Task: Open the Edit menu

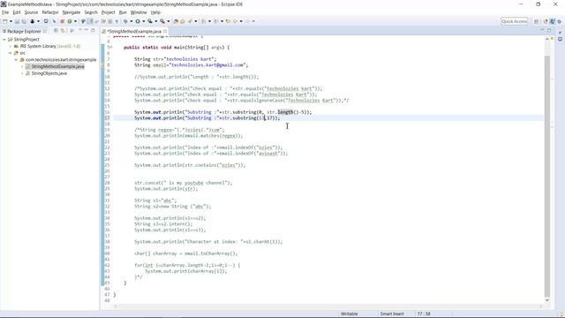Action: pyautogui.click(x=17, y=12)
